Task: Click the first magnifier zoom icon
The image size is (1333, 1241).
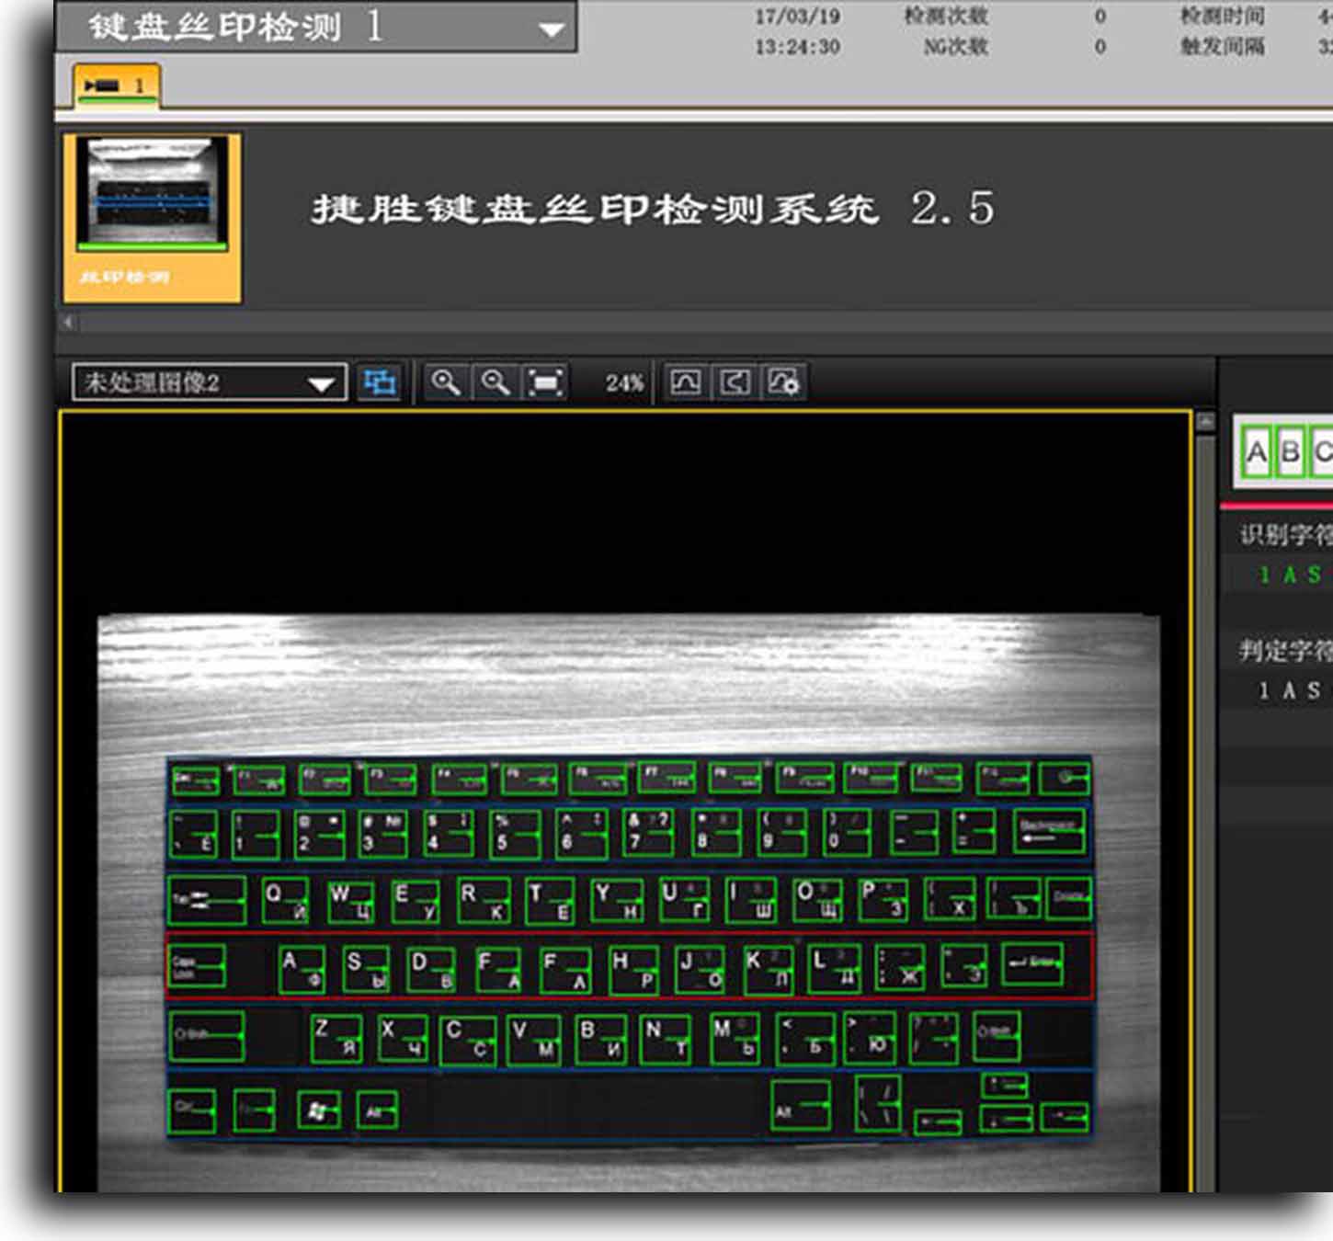Action: (x=447, y=382)
